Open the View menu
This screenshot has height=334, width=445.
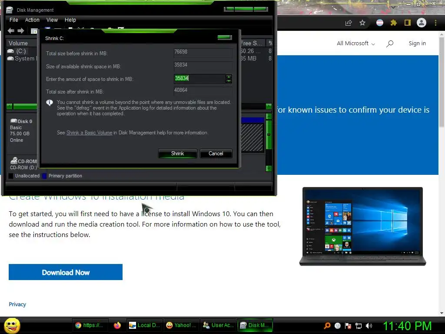click(52, 20)
